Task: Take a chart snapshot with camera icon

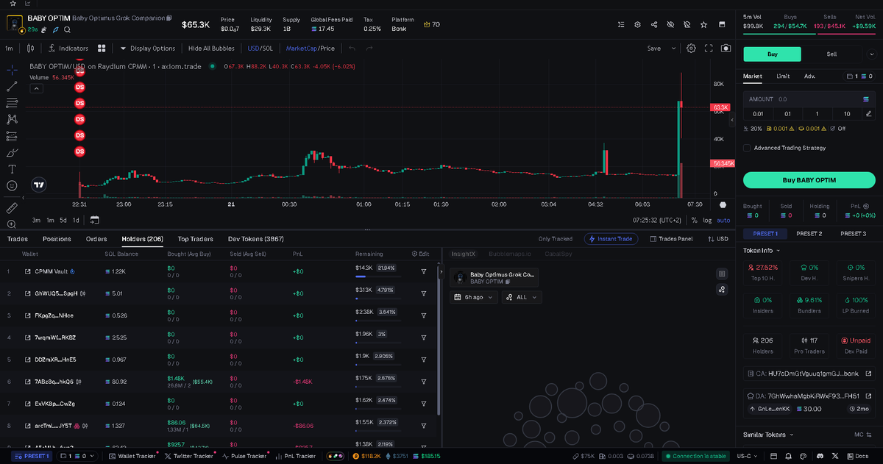Action: [x=726, y=49]
